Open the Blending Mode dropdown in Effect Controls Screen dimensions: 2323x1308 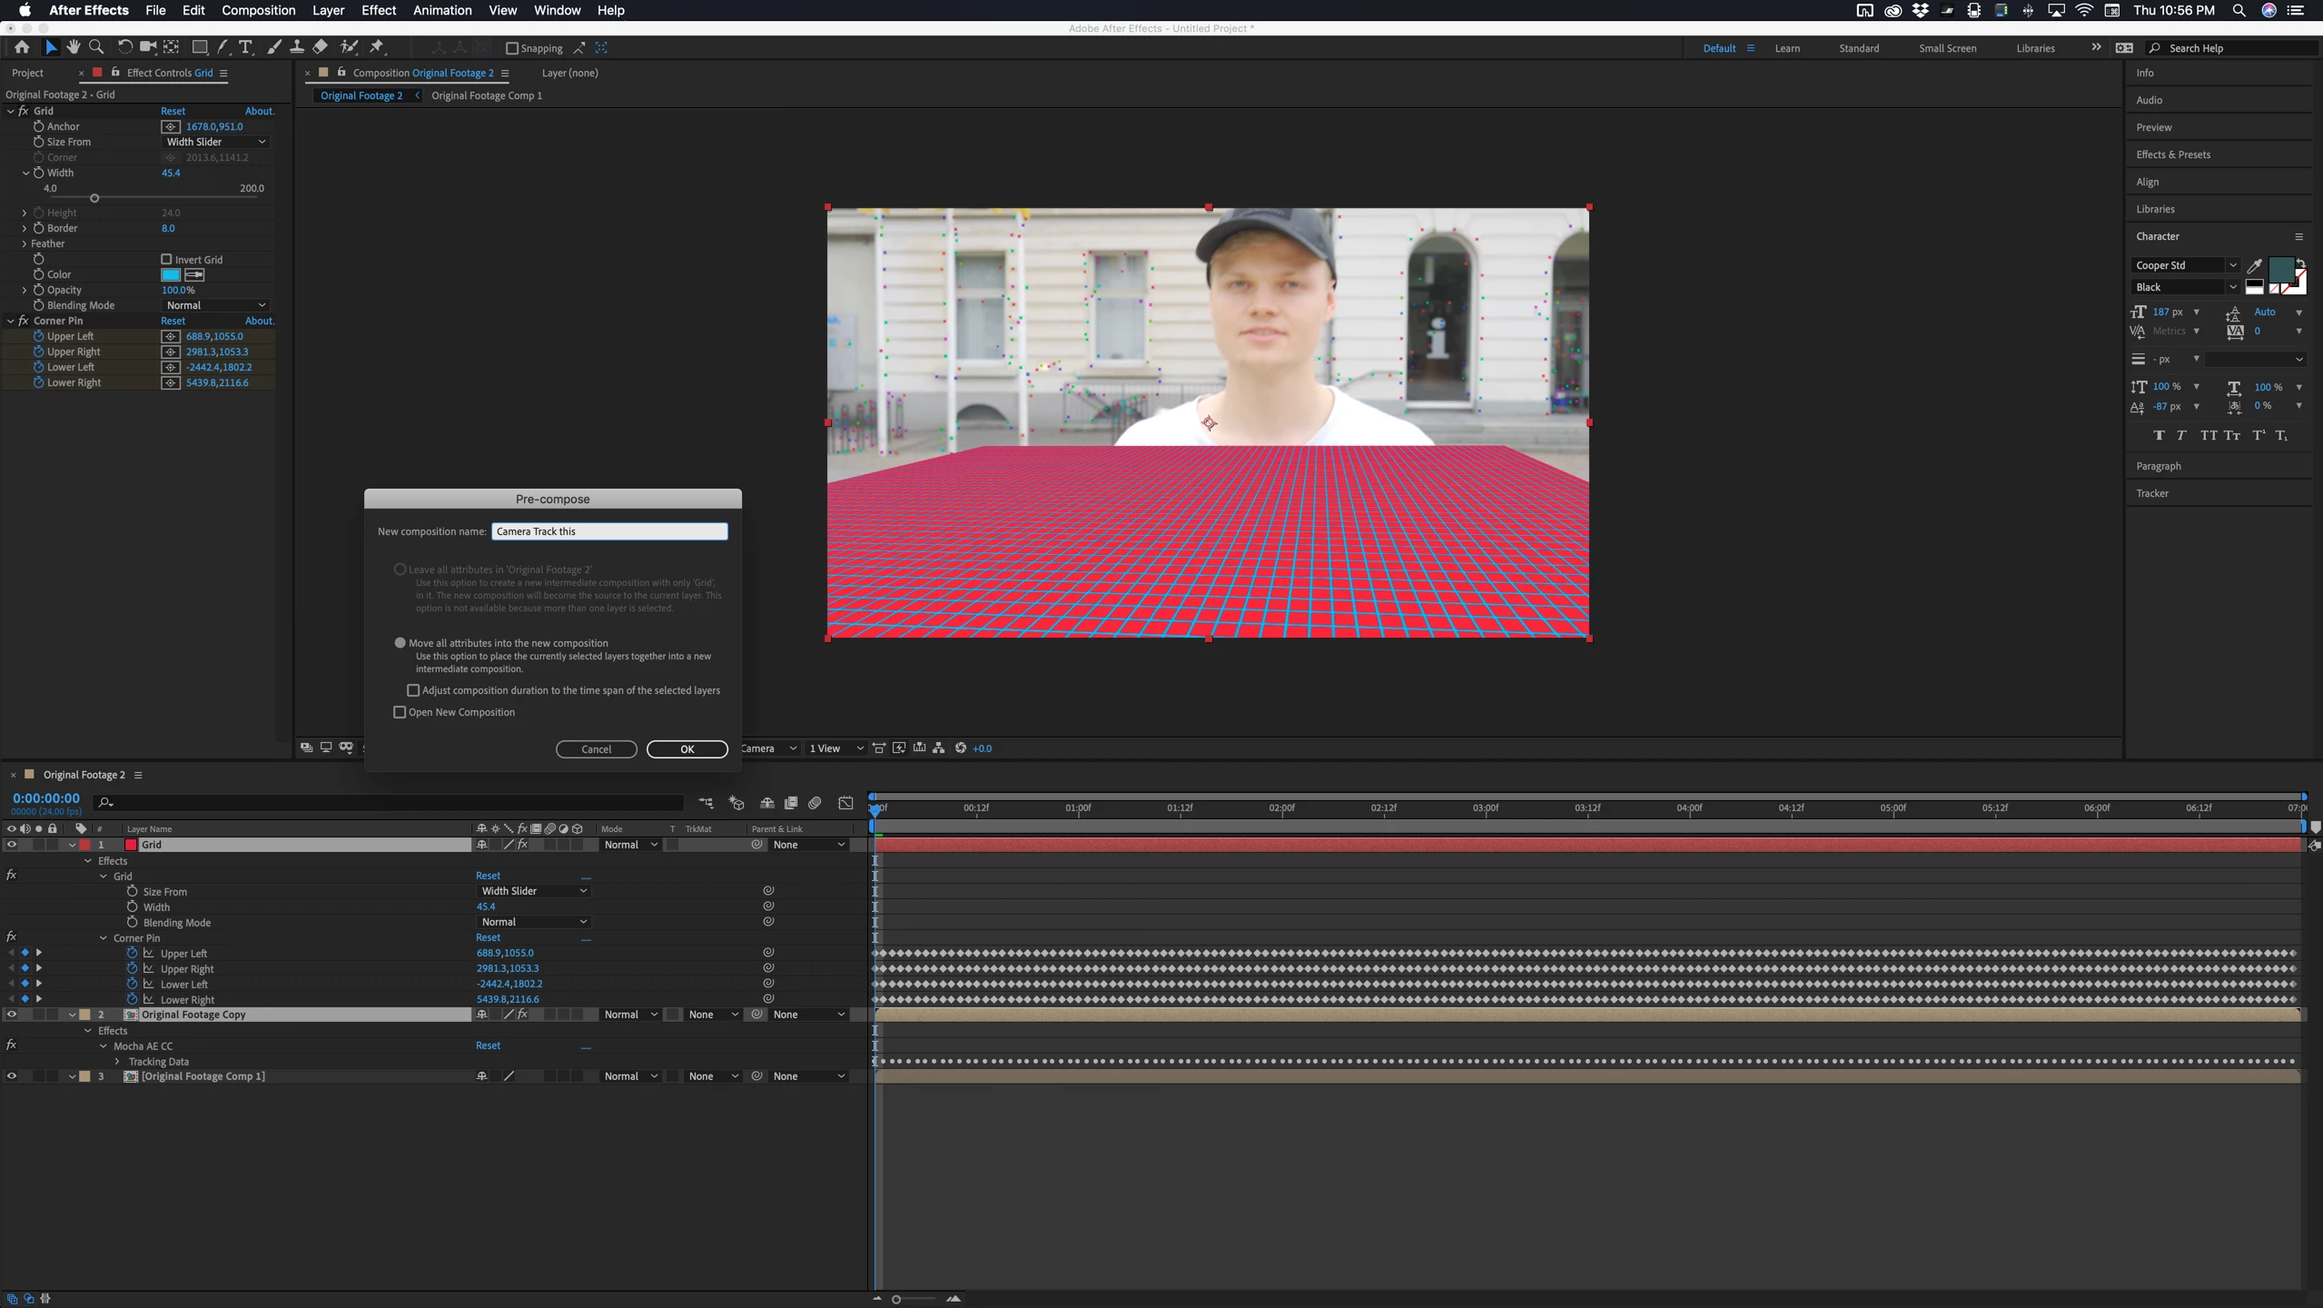pos(215,305)
